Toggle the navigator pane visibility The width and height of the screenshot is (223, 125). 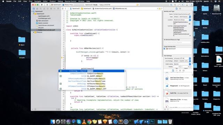[183, 5]
